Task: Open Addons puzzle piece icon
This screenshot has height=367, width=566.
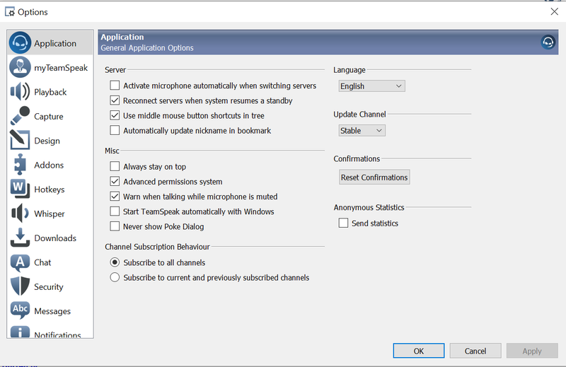Action: coord(21,165)
